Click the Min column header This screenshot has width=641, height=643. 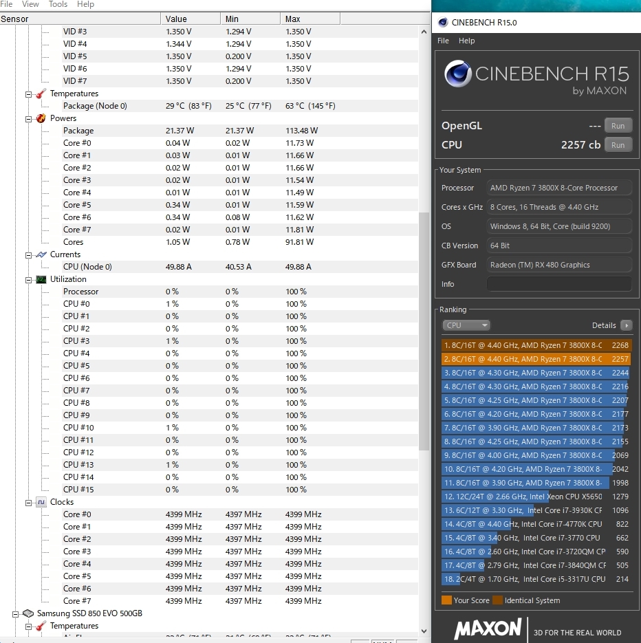point(250,19)
